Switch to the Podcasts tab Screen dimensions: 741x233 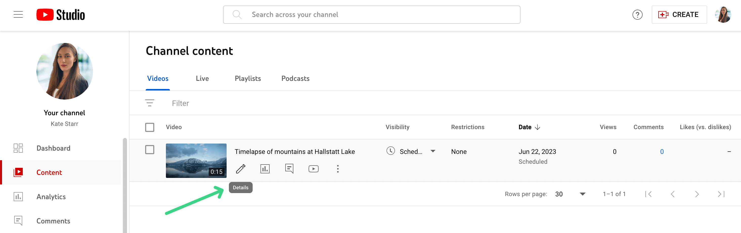295,78
